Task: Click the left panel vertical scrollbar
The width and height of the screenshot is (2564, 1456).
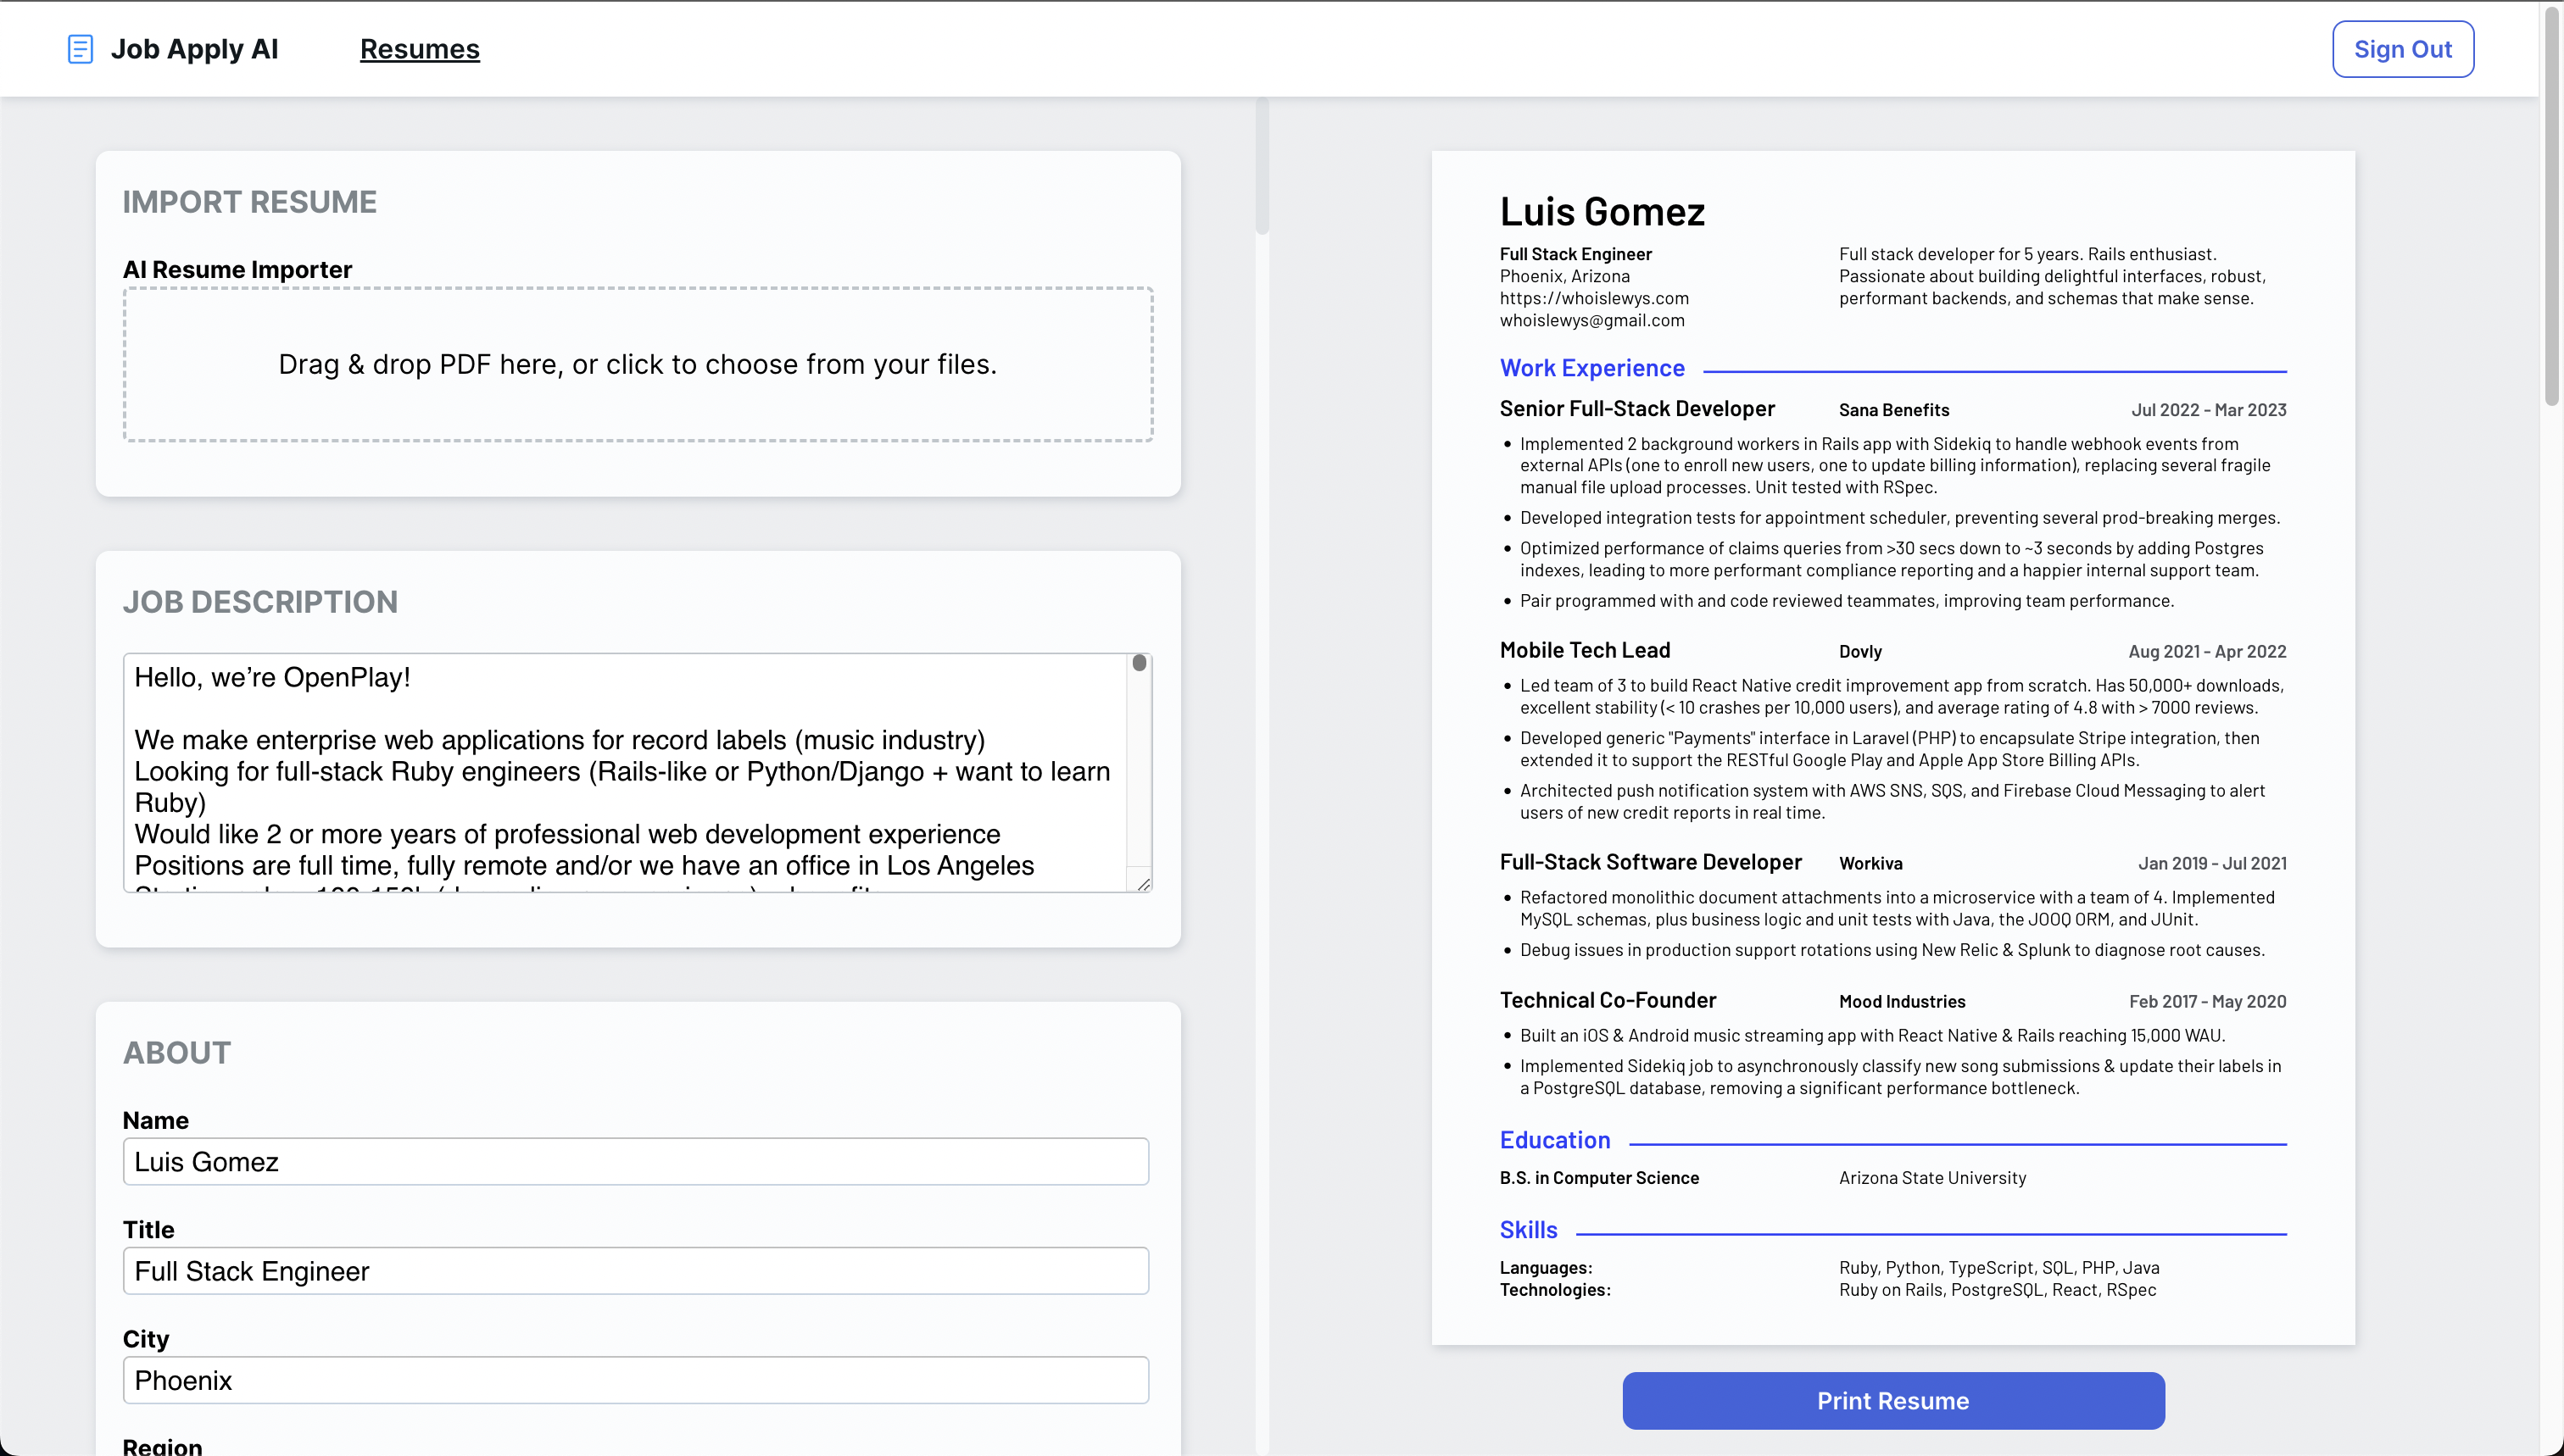Action: [x=1262, y=167]
